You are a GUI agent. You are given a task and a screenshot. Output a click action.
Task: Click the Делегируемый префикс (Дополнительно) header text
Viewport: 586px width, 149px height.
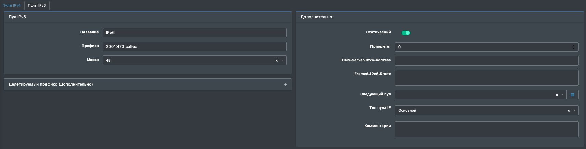[51, 84]
